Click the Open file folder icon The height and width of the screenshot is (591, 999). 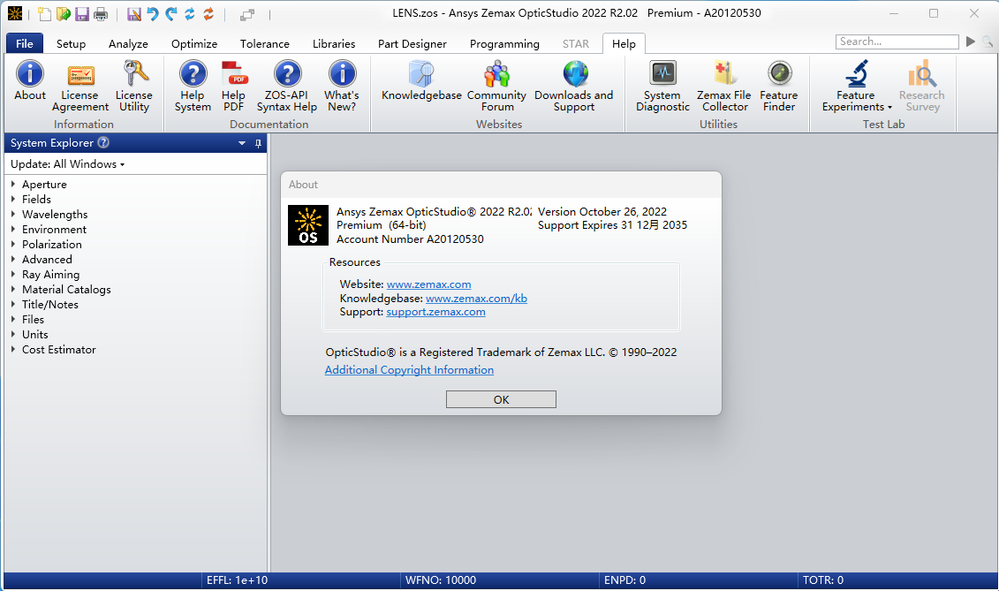point(63,13)
